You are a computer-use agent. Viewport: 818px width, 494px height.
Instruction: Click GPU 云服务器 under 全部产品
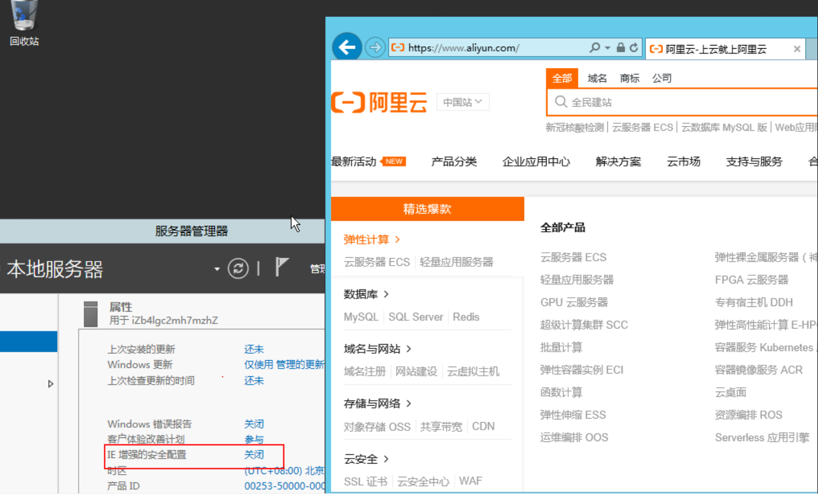(574, 302)
